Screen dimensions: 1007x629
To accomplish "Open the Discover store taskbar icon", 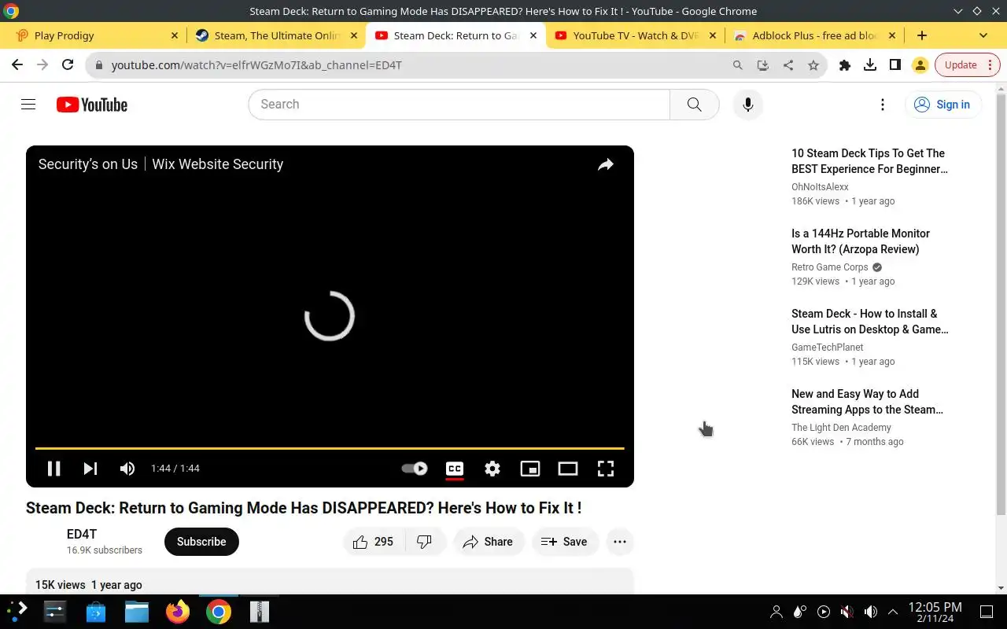I will pos(96,611).
